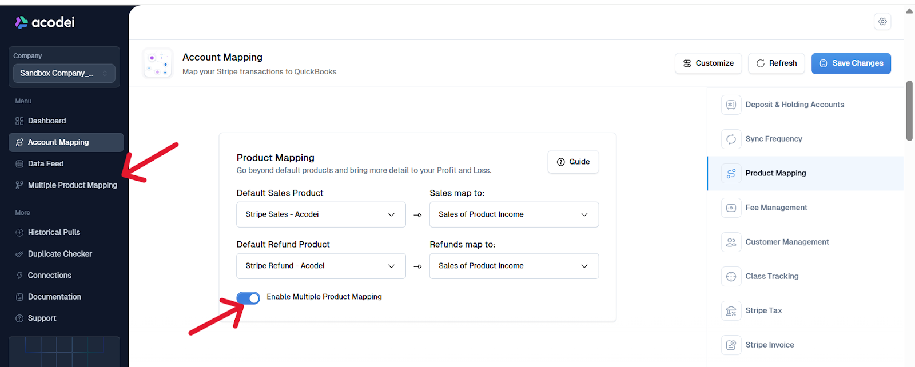Select the Sync Frequency icon
Viewport: 915px width, 367px height.
[731, 139]
